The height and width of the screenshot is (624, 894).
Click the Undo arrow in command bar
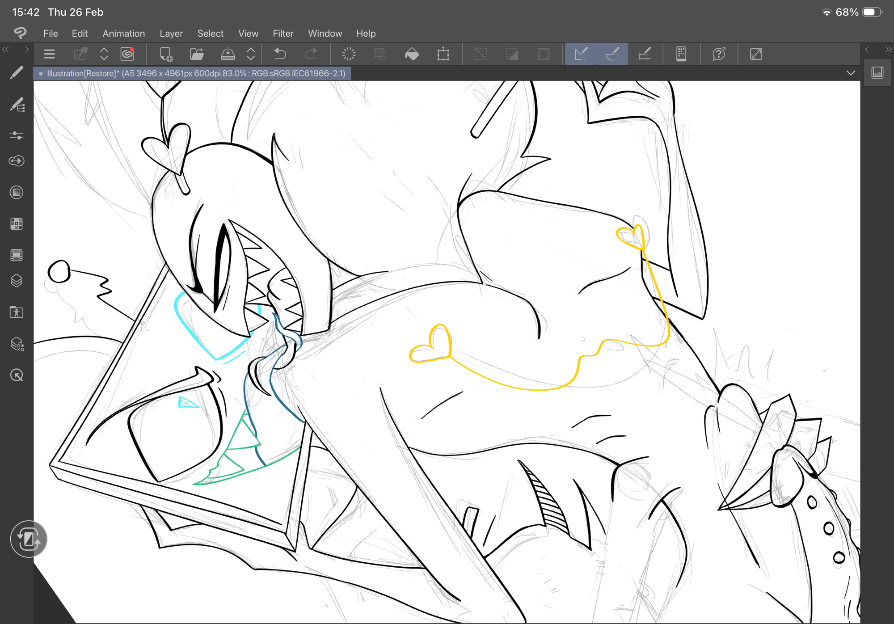click(280, 54)
